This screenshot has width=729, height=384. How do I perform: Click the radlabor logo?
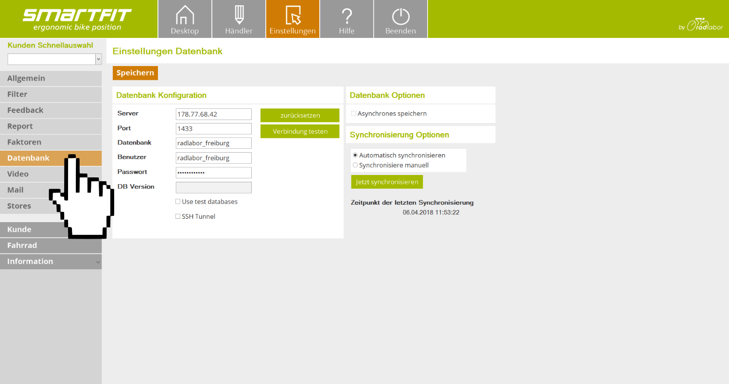[x=700, y=25]
